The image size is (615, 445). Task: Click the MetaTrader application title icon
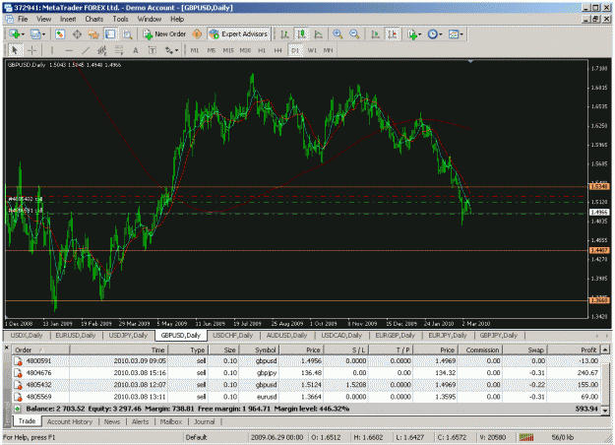point(8,8)
